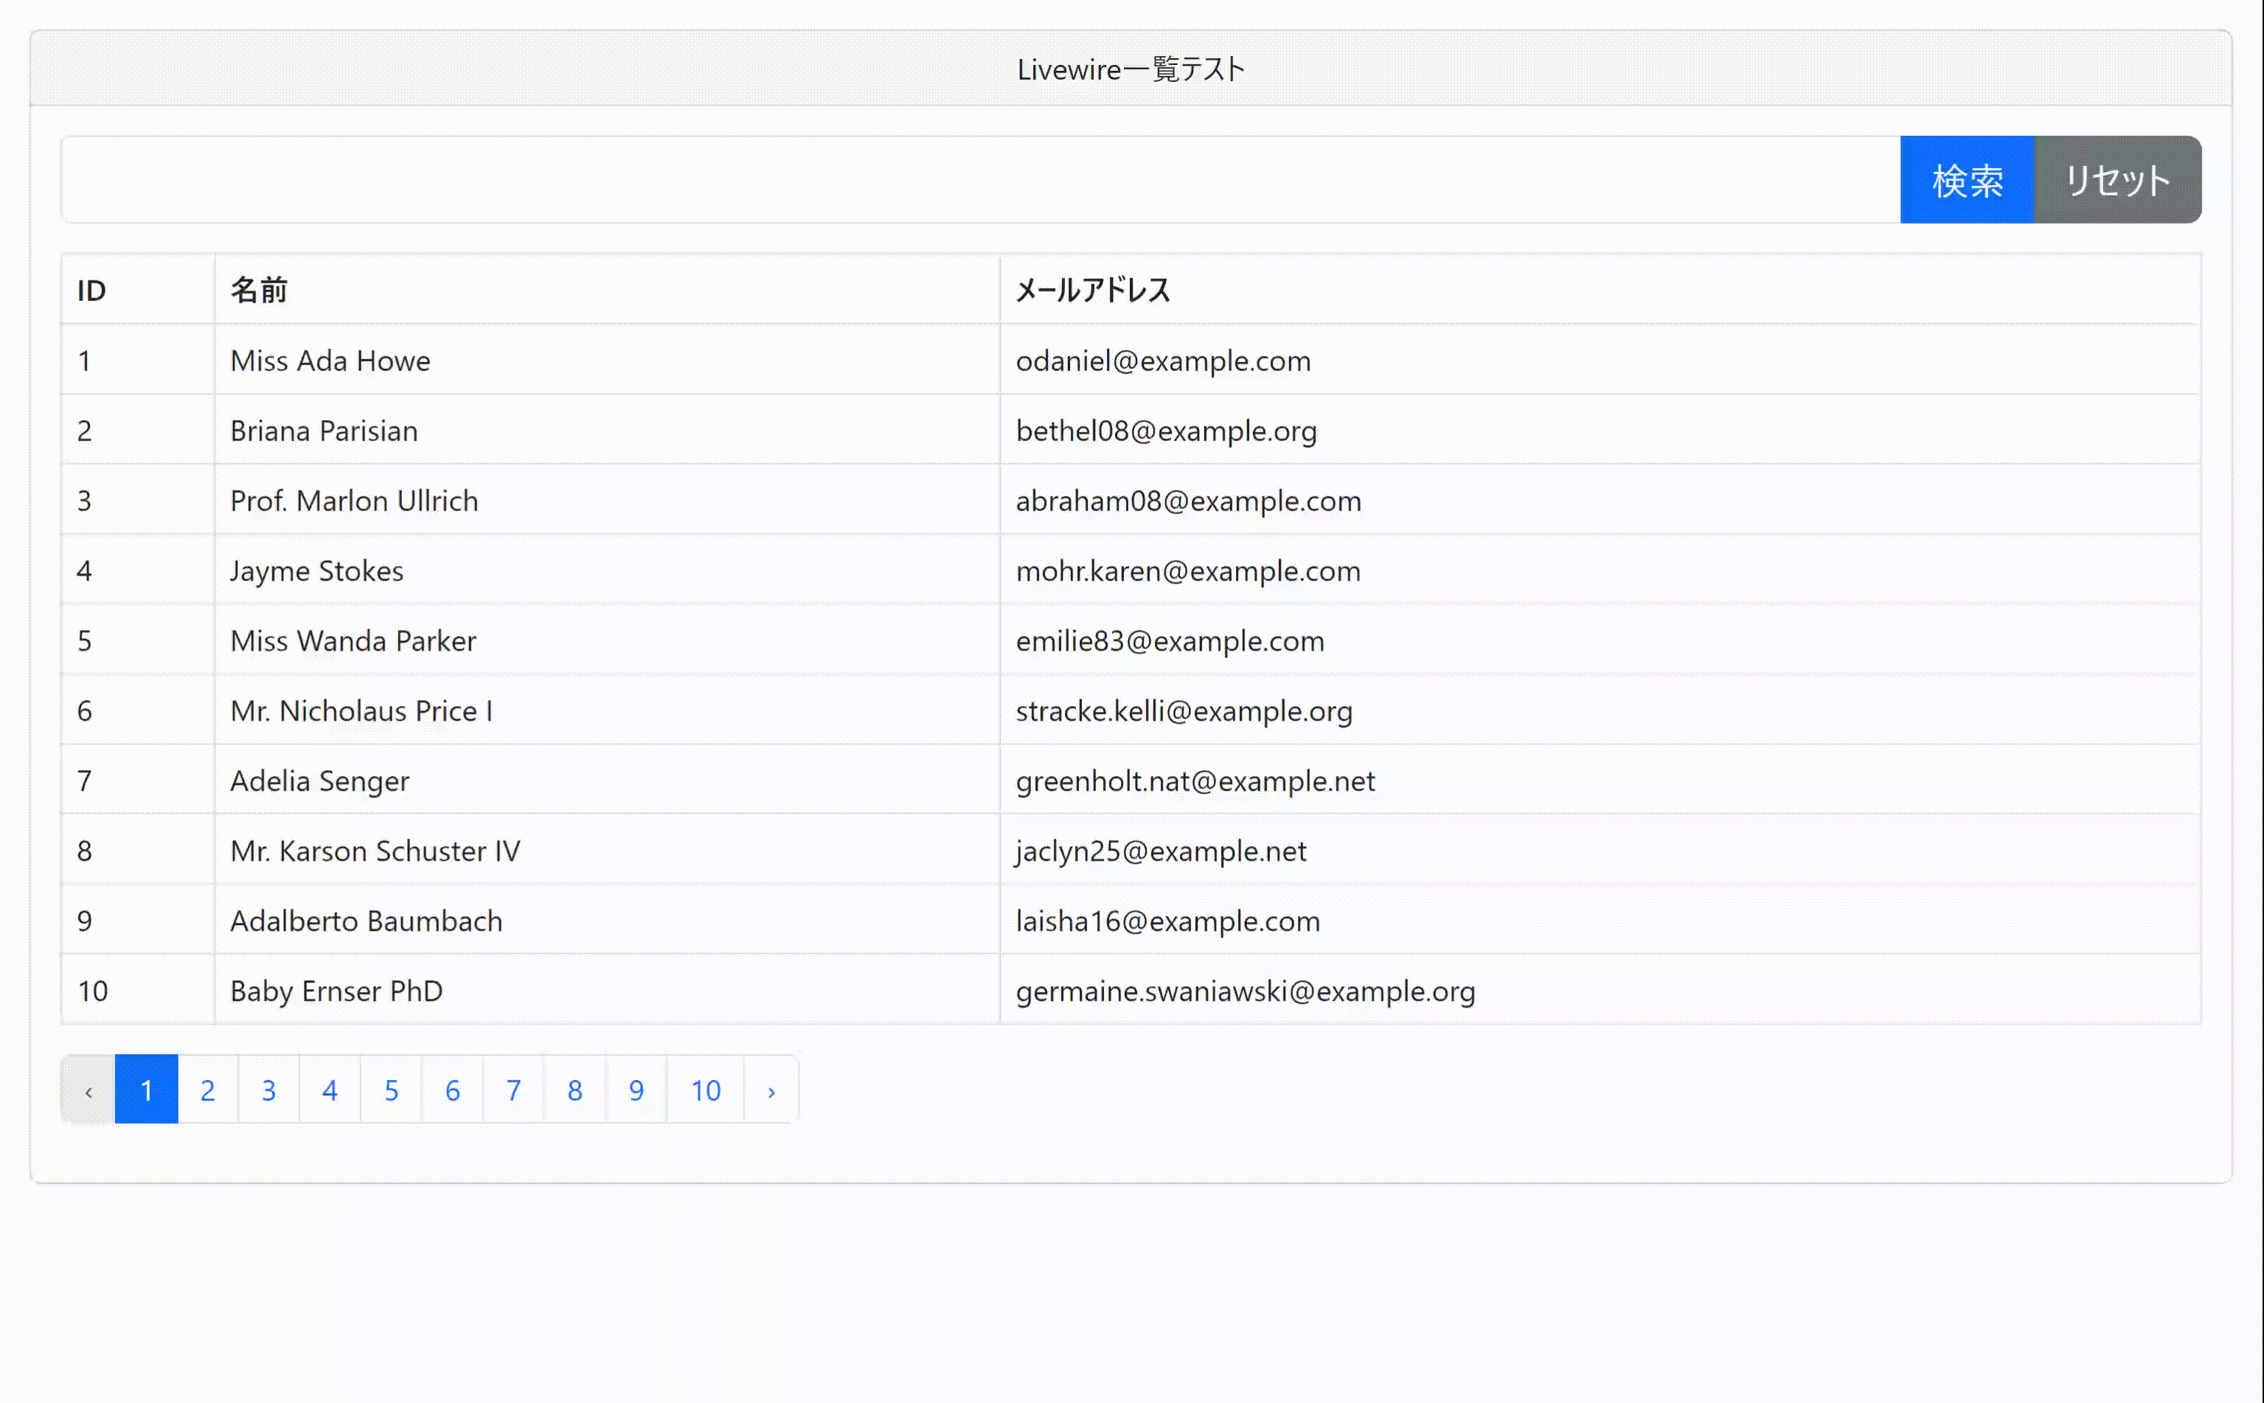
Task: Select the name Mr. Karson Schuster IV
Action: pos(375,851)
